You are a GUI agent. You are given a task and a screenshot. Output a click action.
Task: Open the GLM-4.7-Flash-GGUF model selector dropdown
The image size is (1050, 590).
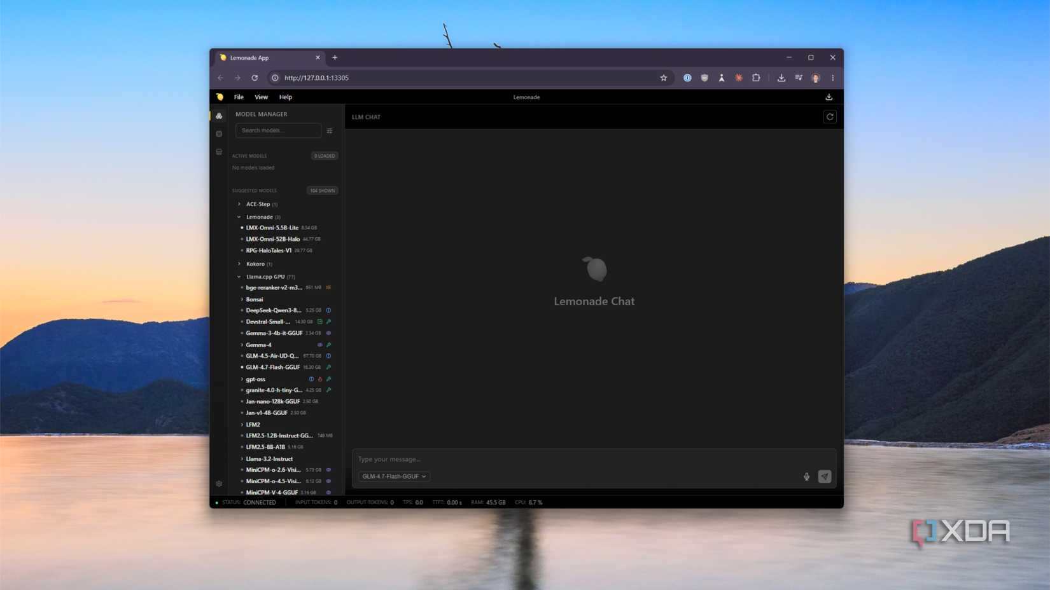(394, 477)
